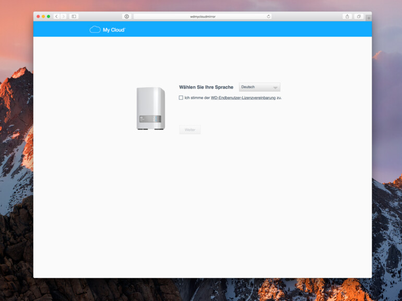The width and height of the screenshot is (402, 301).
Task: Click the Safari forward arrow button
Action: click(63, 16)
